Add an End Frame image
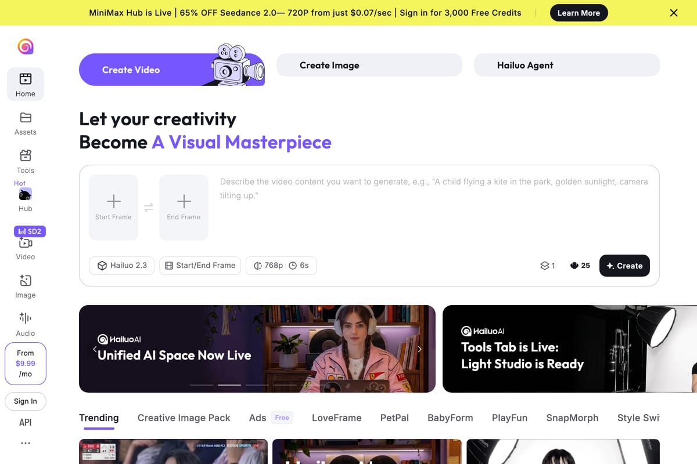 click(184, 208)
